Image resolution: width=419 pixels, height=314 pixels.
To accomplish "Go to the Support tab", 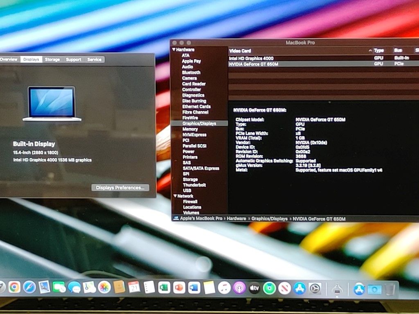I will 74,59.
